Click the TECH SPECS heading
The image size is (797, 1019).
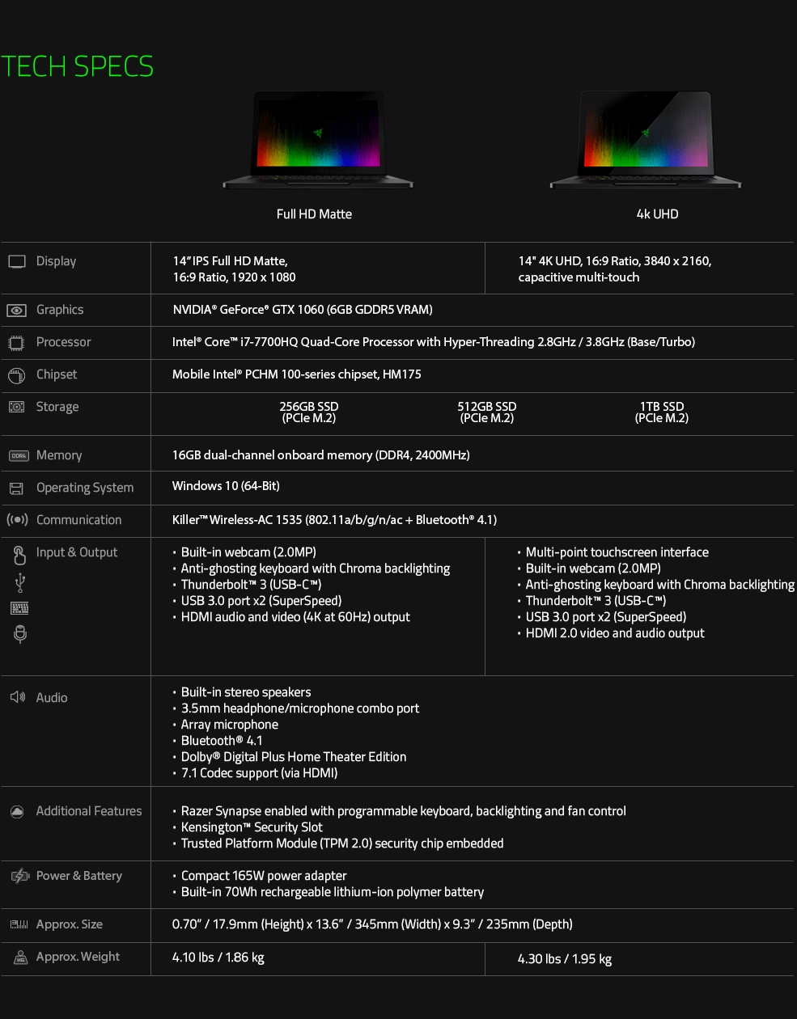point(77,66)
